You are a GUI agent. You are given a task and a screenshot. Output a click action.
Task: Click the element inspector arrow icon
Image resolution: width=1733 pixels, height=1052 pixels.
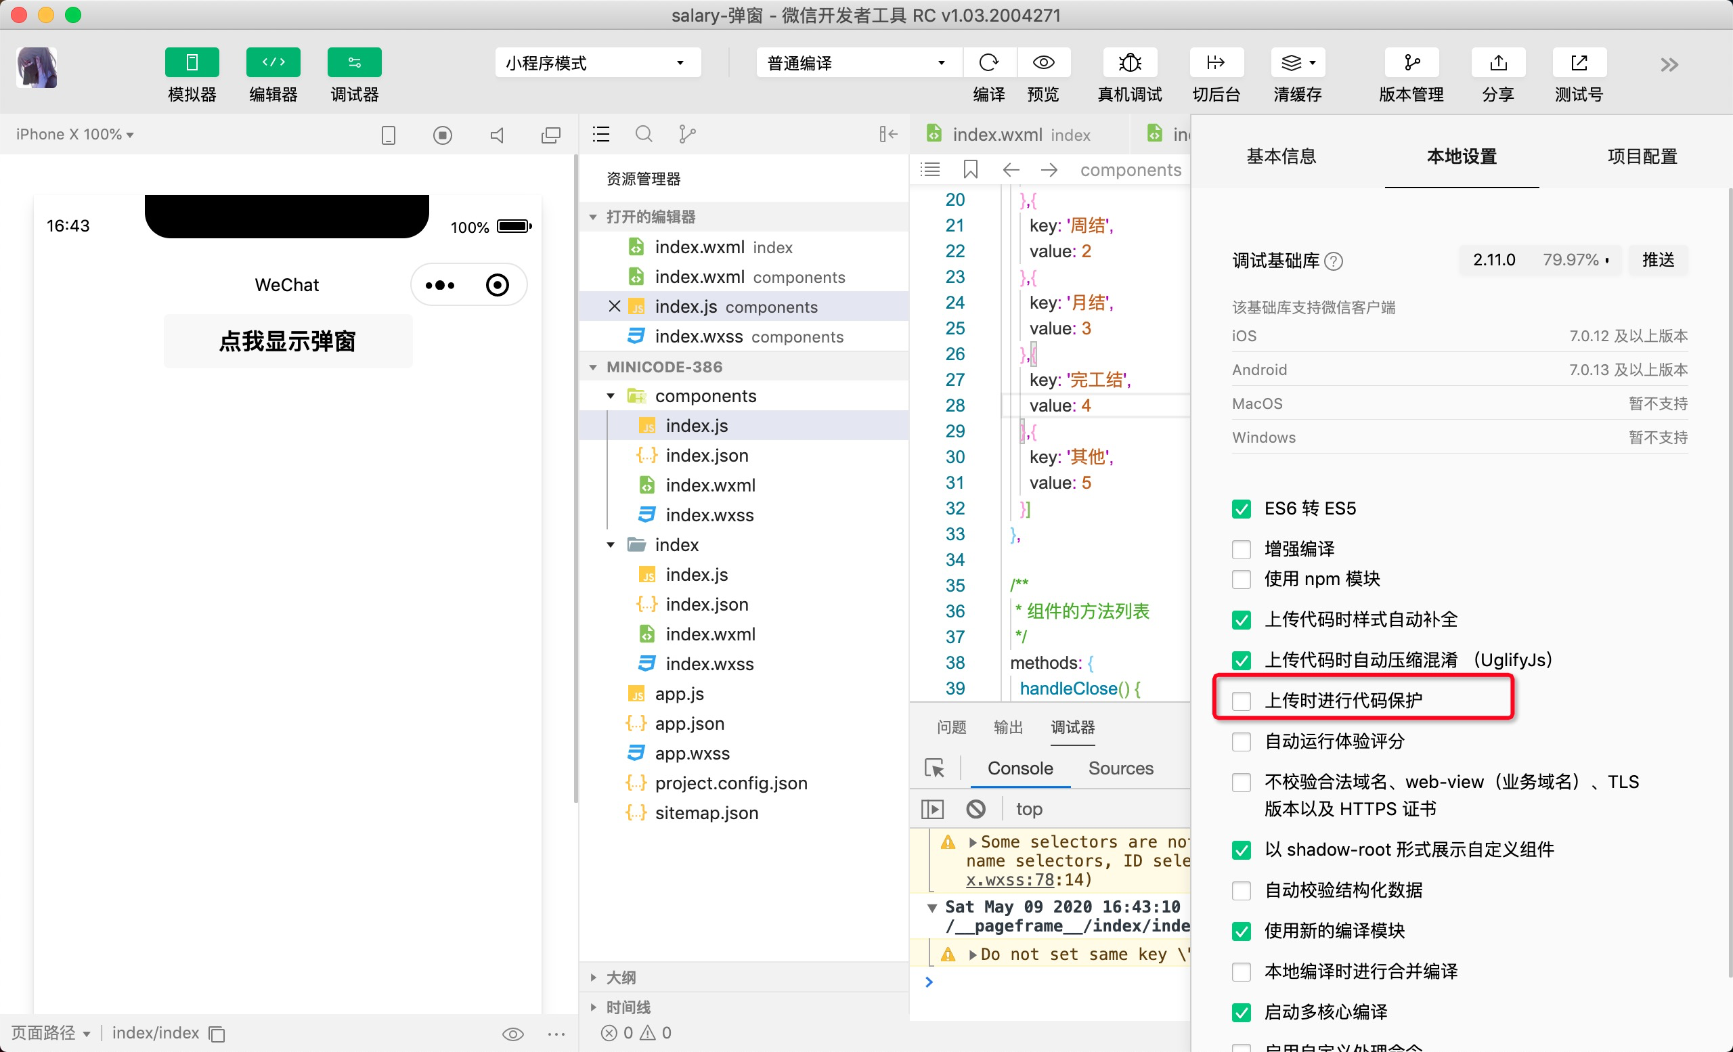[934, 768]
